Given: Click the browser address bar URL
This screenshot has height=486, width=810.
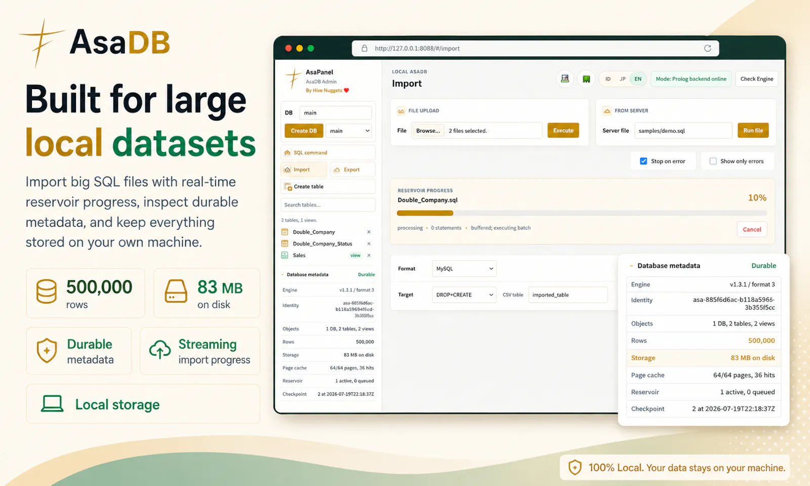Looking at the screenshot, I should coord(417,49).
